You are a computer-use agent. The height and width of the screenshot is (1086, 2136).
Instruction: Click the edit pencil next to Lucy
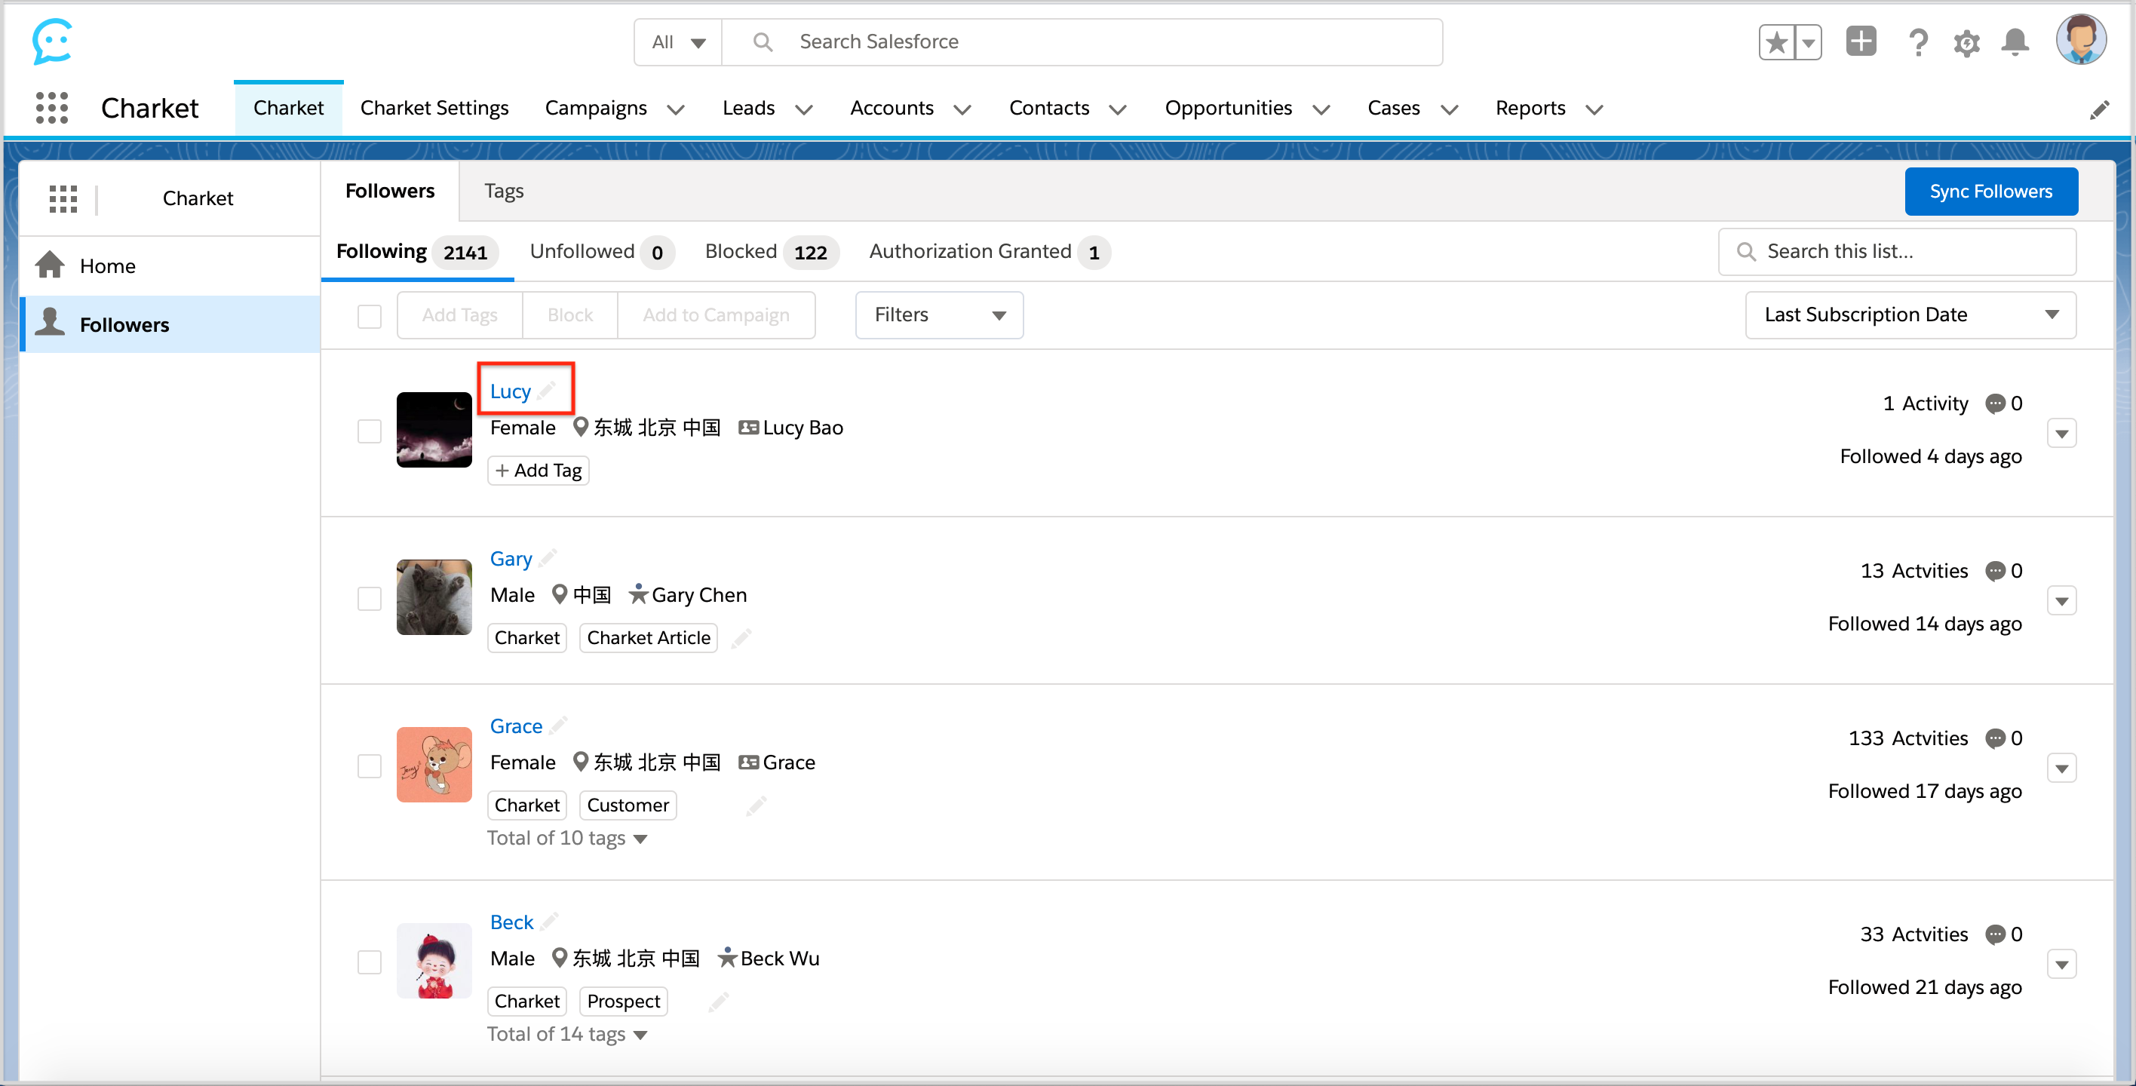tap(546, 390)
